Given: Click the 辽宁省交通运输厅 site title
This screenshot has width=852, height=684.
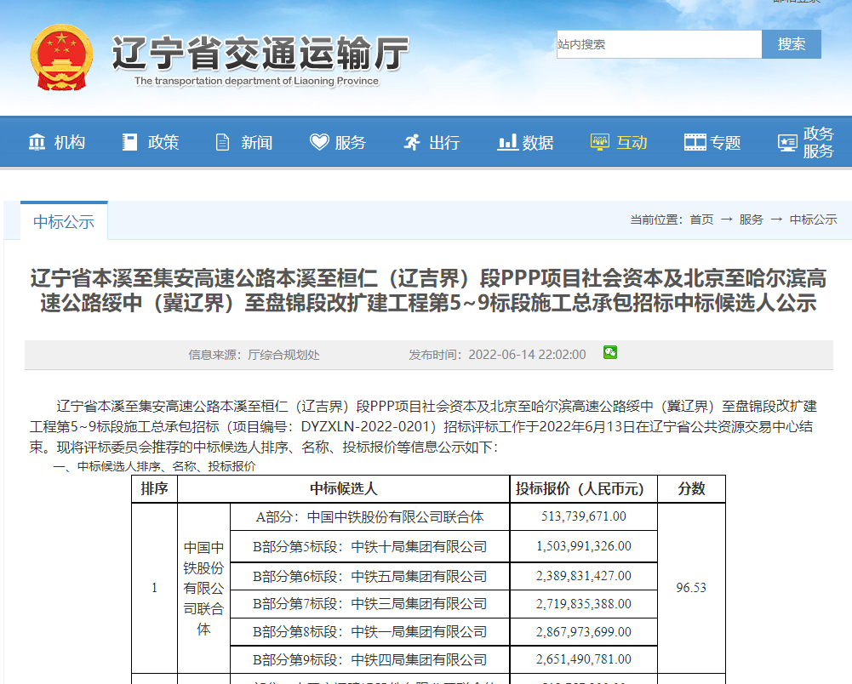Looking at the screenshot, I should (x=260, y=53).
